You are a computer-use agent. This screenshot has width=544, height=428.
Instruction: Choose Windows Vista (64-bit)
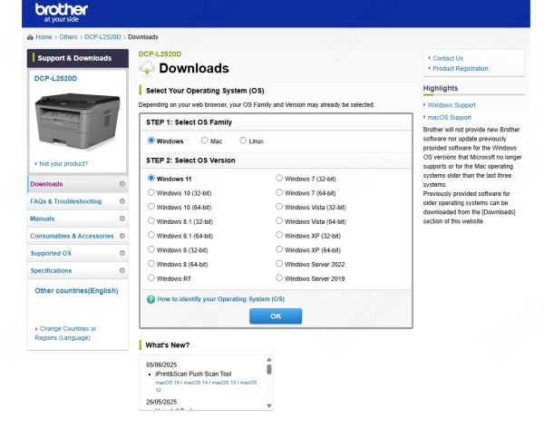coord(279,221)
